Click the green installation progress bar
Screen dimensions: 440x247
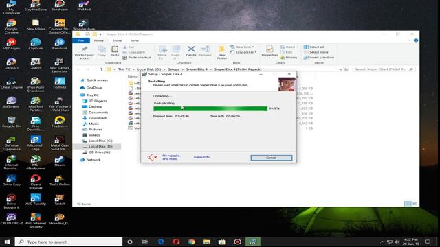coord(210,108)
